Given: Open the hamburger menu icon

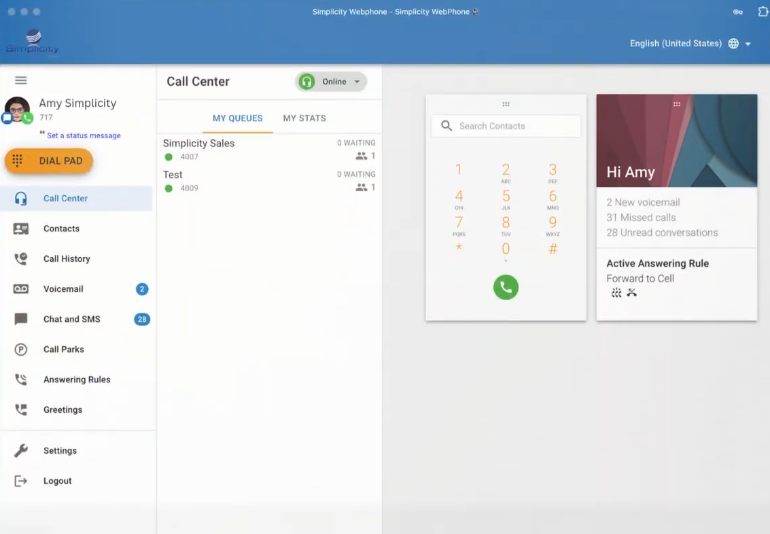Looking at the screenshot, I should tap(20, 80).
